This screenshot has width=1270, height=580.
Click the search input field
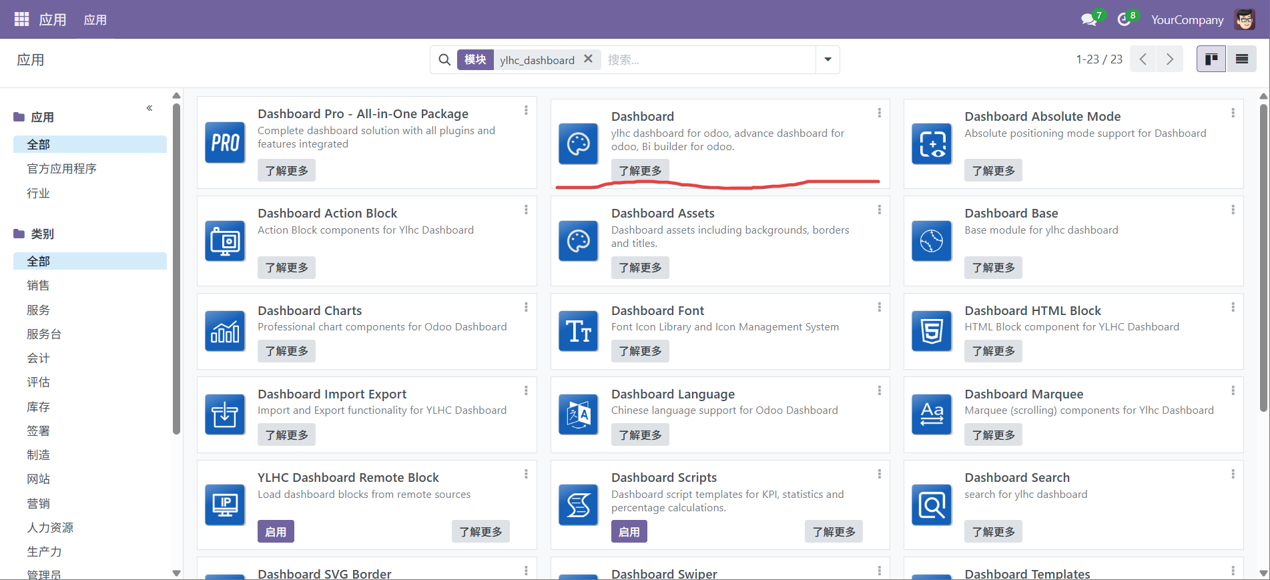707,60
